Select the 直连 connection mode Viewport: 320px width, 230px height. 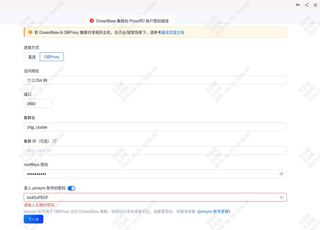coord(32,57)
